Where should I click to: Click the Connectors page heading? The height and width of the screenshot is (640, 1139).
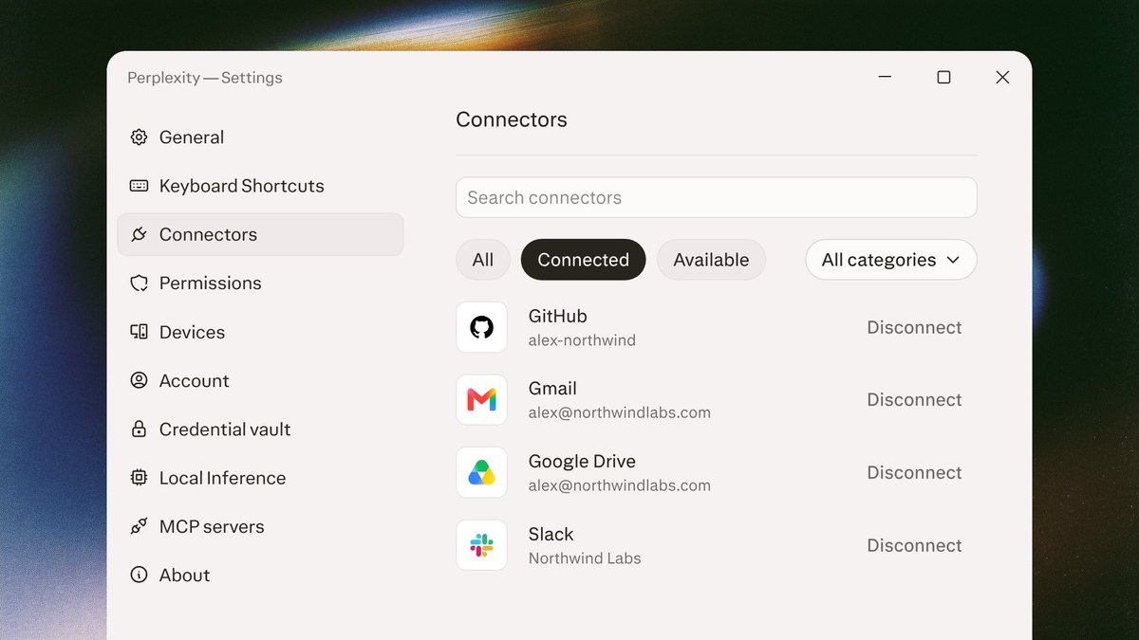click(512, 119)
